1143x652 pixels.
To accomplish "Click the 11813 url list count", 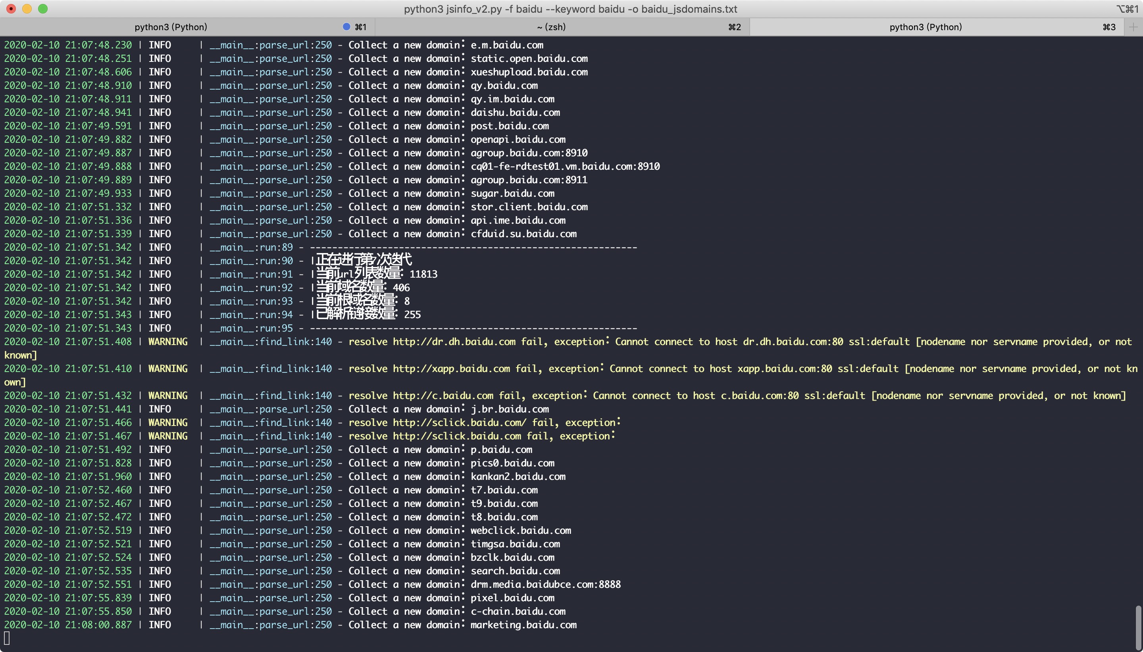I will (x=423, y=274).
